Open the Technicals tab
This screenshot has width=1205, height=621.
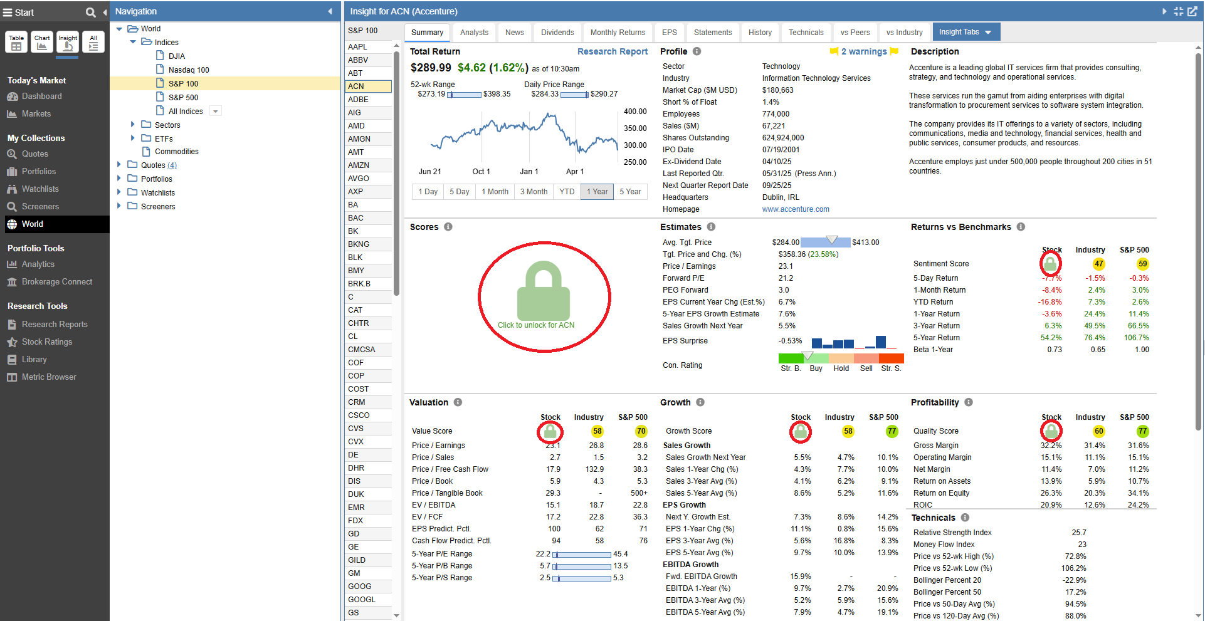806,33
